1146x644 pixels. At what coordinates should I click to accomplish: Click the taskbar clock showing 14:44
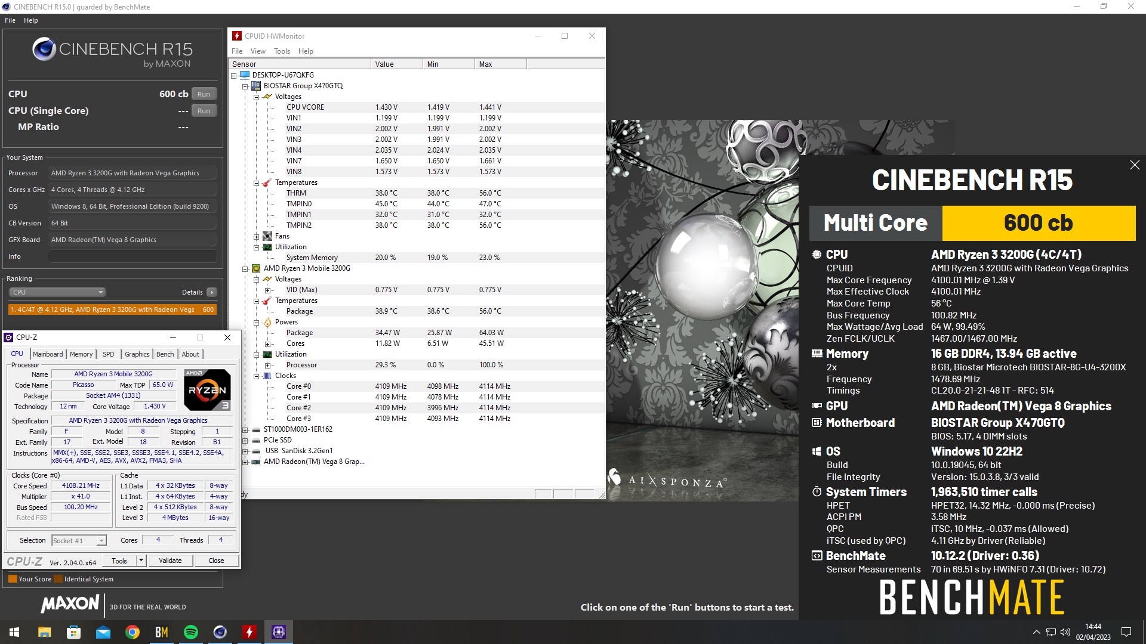pyautogui.click(x=1093, y=632)
